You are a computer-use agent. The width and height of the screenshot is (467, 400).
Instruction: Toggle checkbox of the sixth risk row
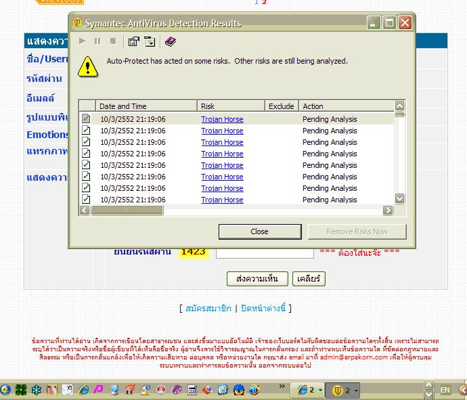[86, 177]
